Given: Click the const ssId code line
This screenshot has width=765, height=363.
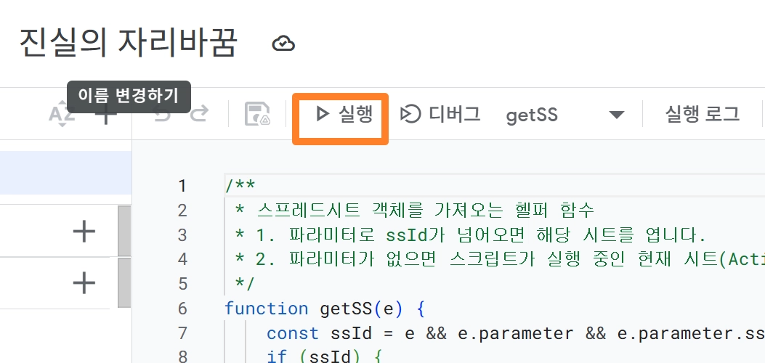Looking at the screenshot, I should 516,333.
